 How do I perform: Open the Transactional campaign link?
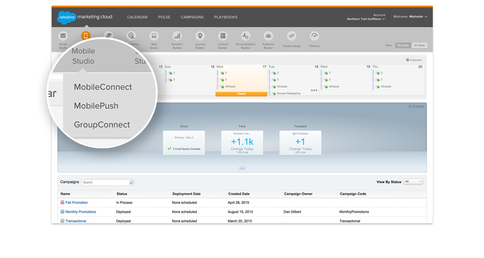(x=76, y=221)
